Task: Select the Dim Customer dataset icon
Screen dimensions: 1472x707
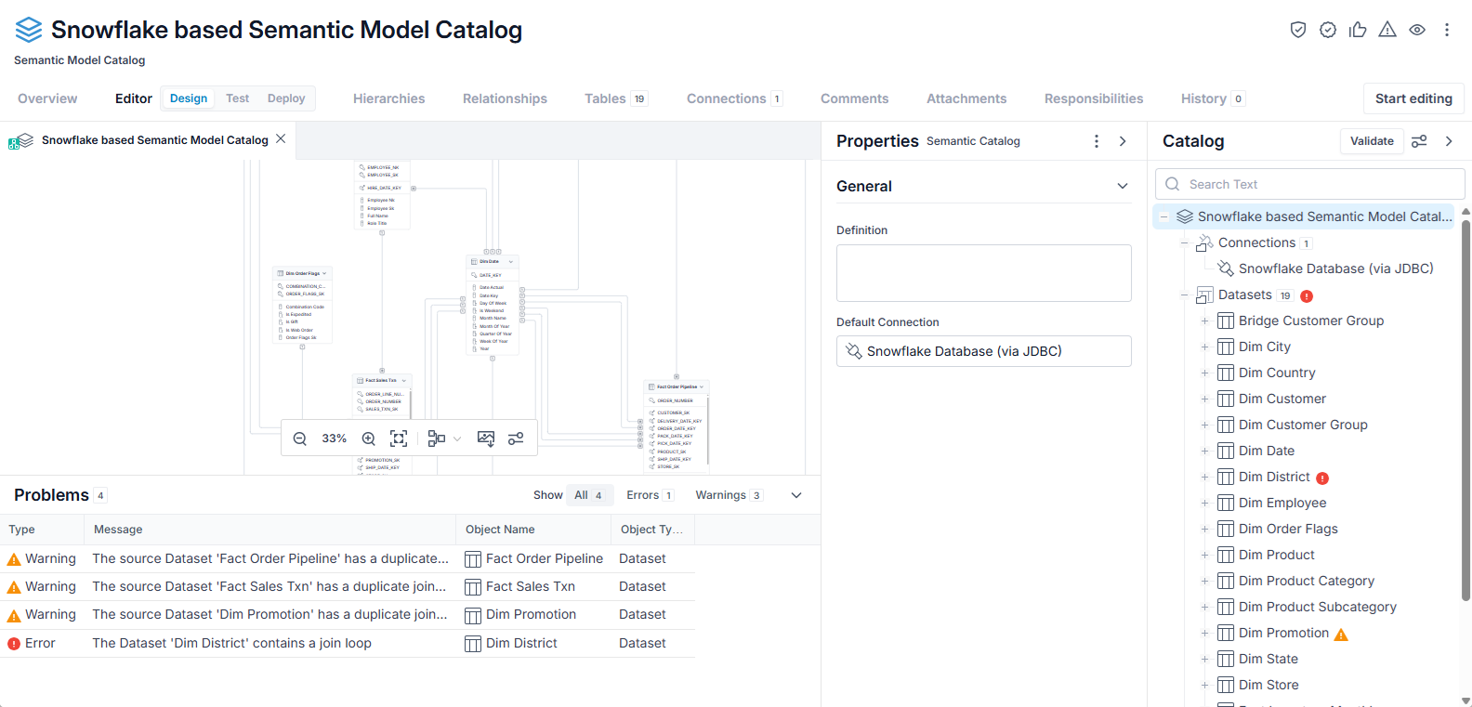Action: click(x=1226, y=399)
